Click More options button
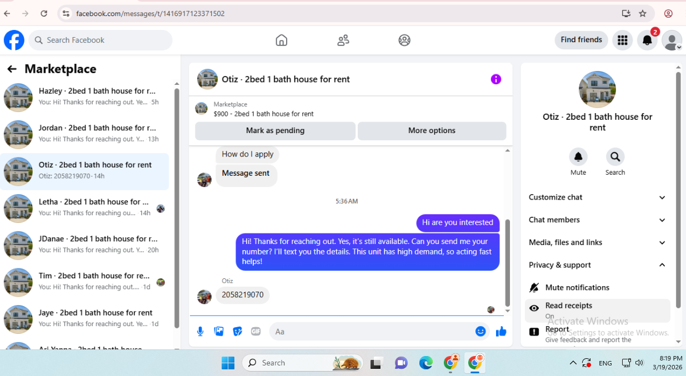686x376 pixels. [432, 131]
